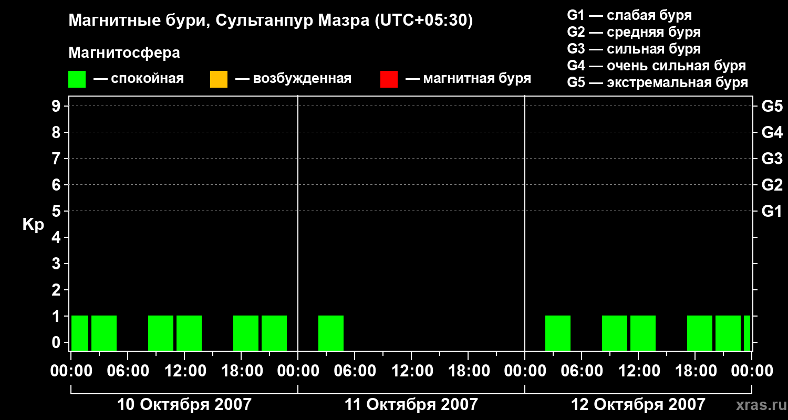
Task: Click the green bar covering 03:00 on 12 October
Action: click(x=558, y=333)
